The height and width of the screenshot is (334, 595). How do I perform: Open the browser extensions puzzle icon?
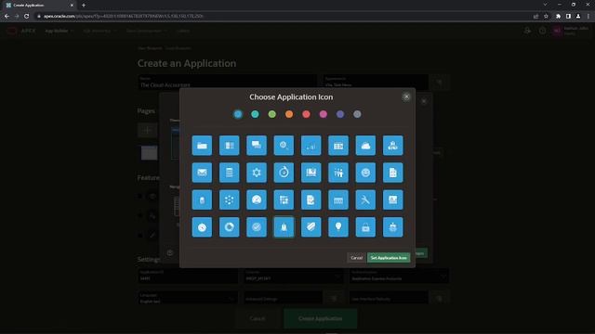tap(558, 17)
